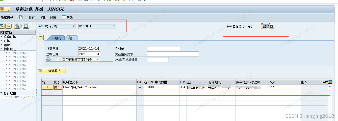
Task: Click the header data toggle icon beside tabs
Action: coord(40,37)
